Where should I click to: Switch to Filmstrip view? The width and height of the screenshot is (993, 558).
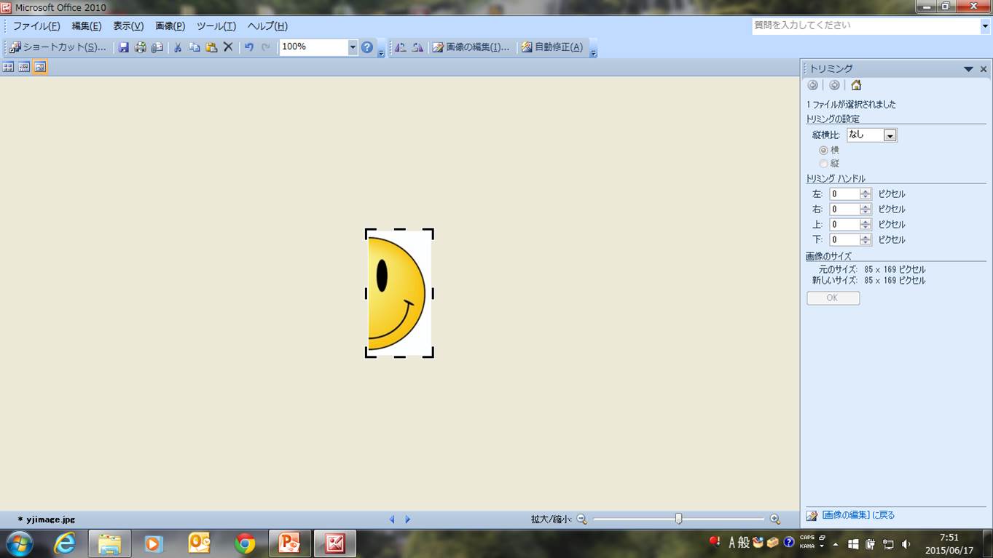(x=24, y=67)
